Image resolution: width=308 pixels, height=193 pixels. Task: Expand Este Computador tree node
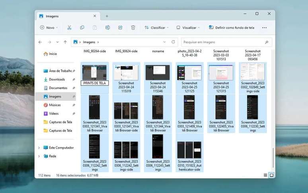[x=39, y=148]
